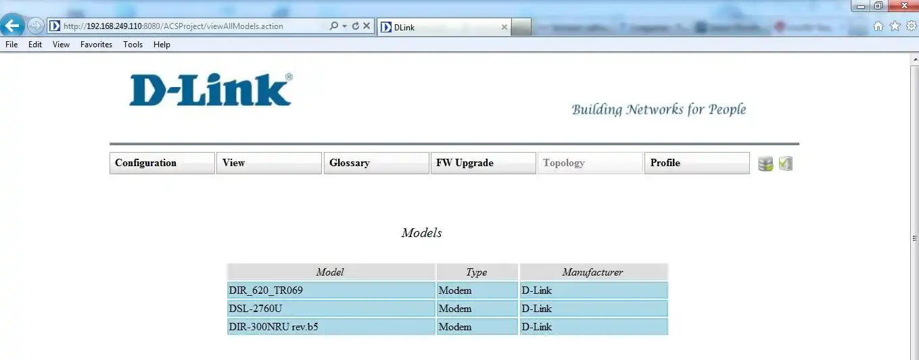Select the DIR-300NRU rev.b5 model cell

pyautogui.click(x=331, y=327)
